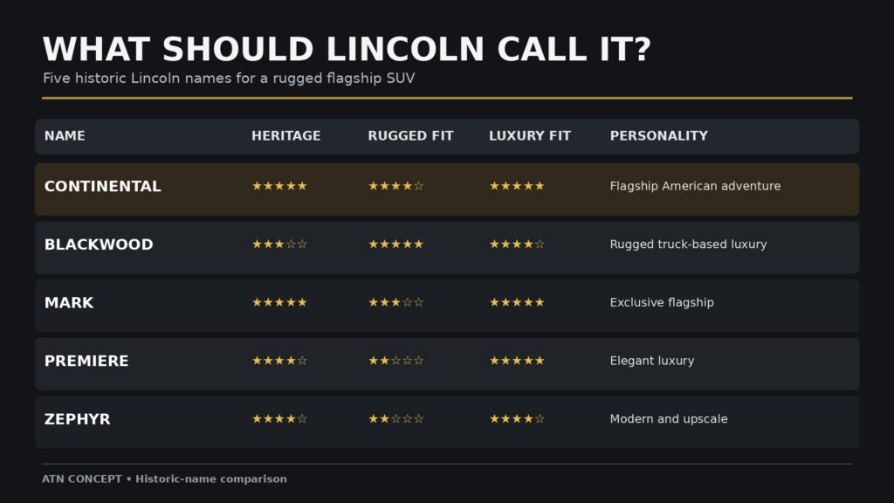Click the 'Modern and upscale' description

(x=669, y=419)
